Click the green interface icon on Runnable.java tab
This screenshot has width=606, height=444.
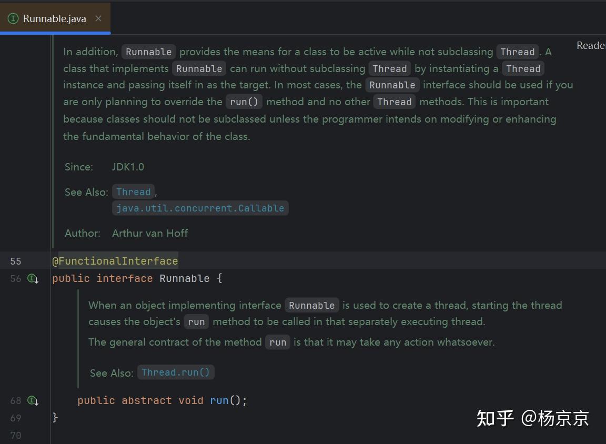[13, 17]
